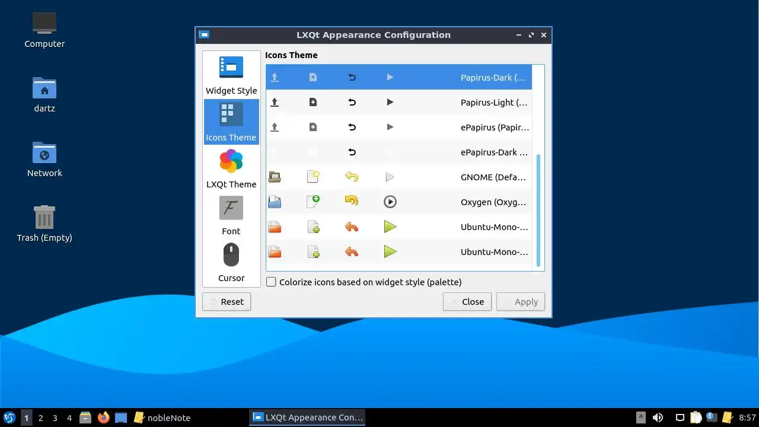Select the GNOME (Defa… icon theme
The width and height of the screenshot is (759, 427).
(x=398, y=177)
